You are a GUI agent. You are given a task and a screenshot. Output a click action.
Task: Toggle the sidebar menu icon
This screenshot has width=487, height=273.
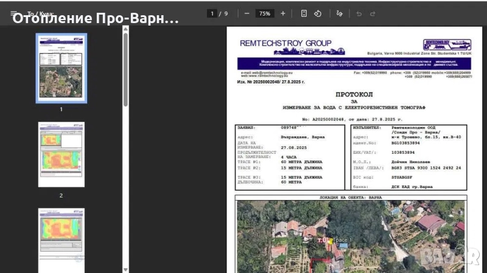(x=13, y=13)
